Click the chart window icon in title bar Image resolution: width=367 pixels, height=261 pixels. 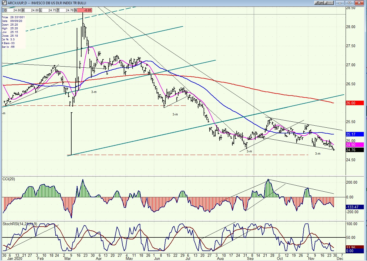point(3,3)
